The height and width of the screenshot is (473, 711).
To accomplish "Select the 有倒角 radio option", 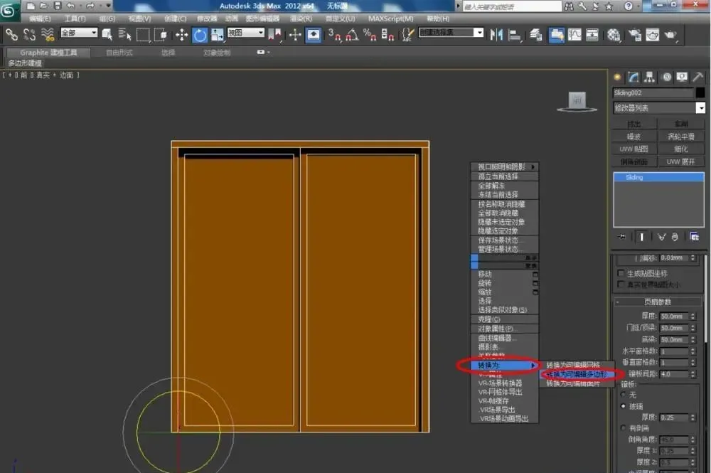I will click(x=624, y=427).
